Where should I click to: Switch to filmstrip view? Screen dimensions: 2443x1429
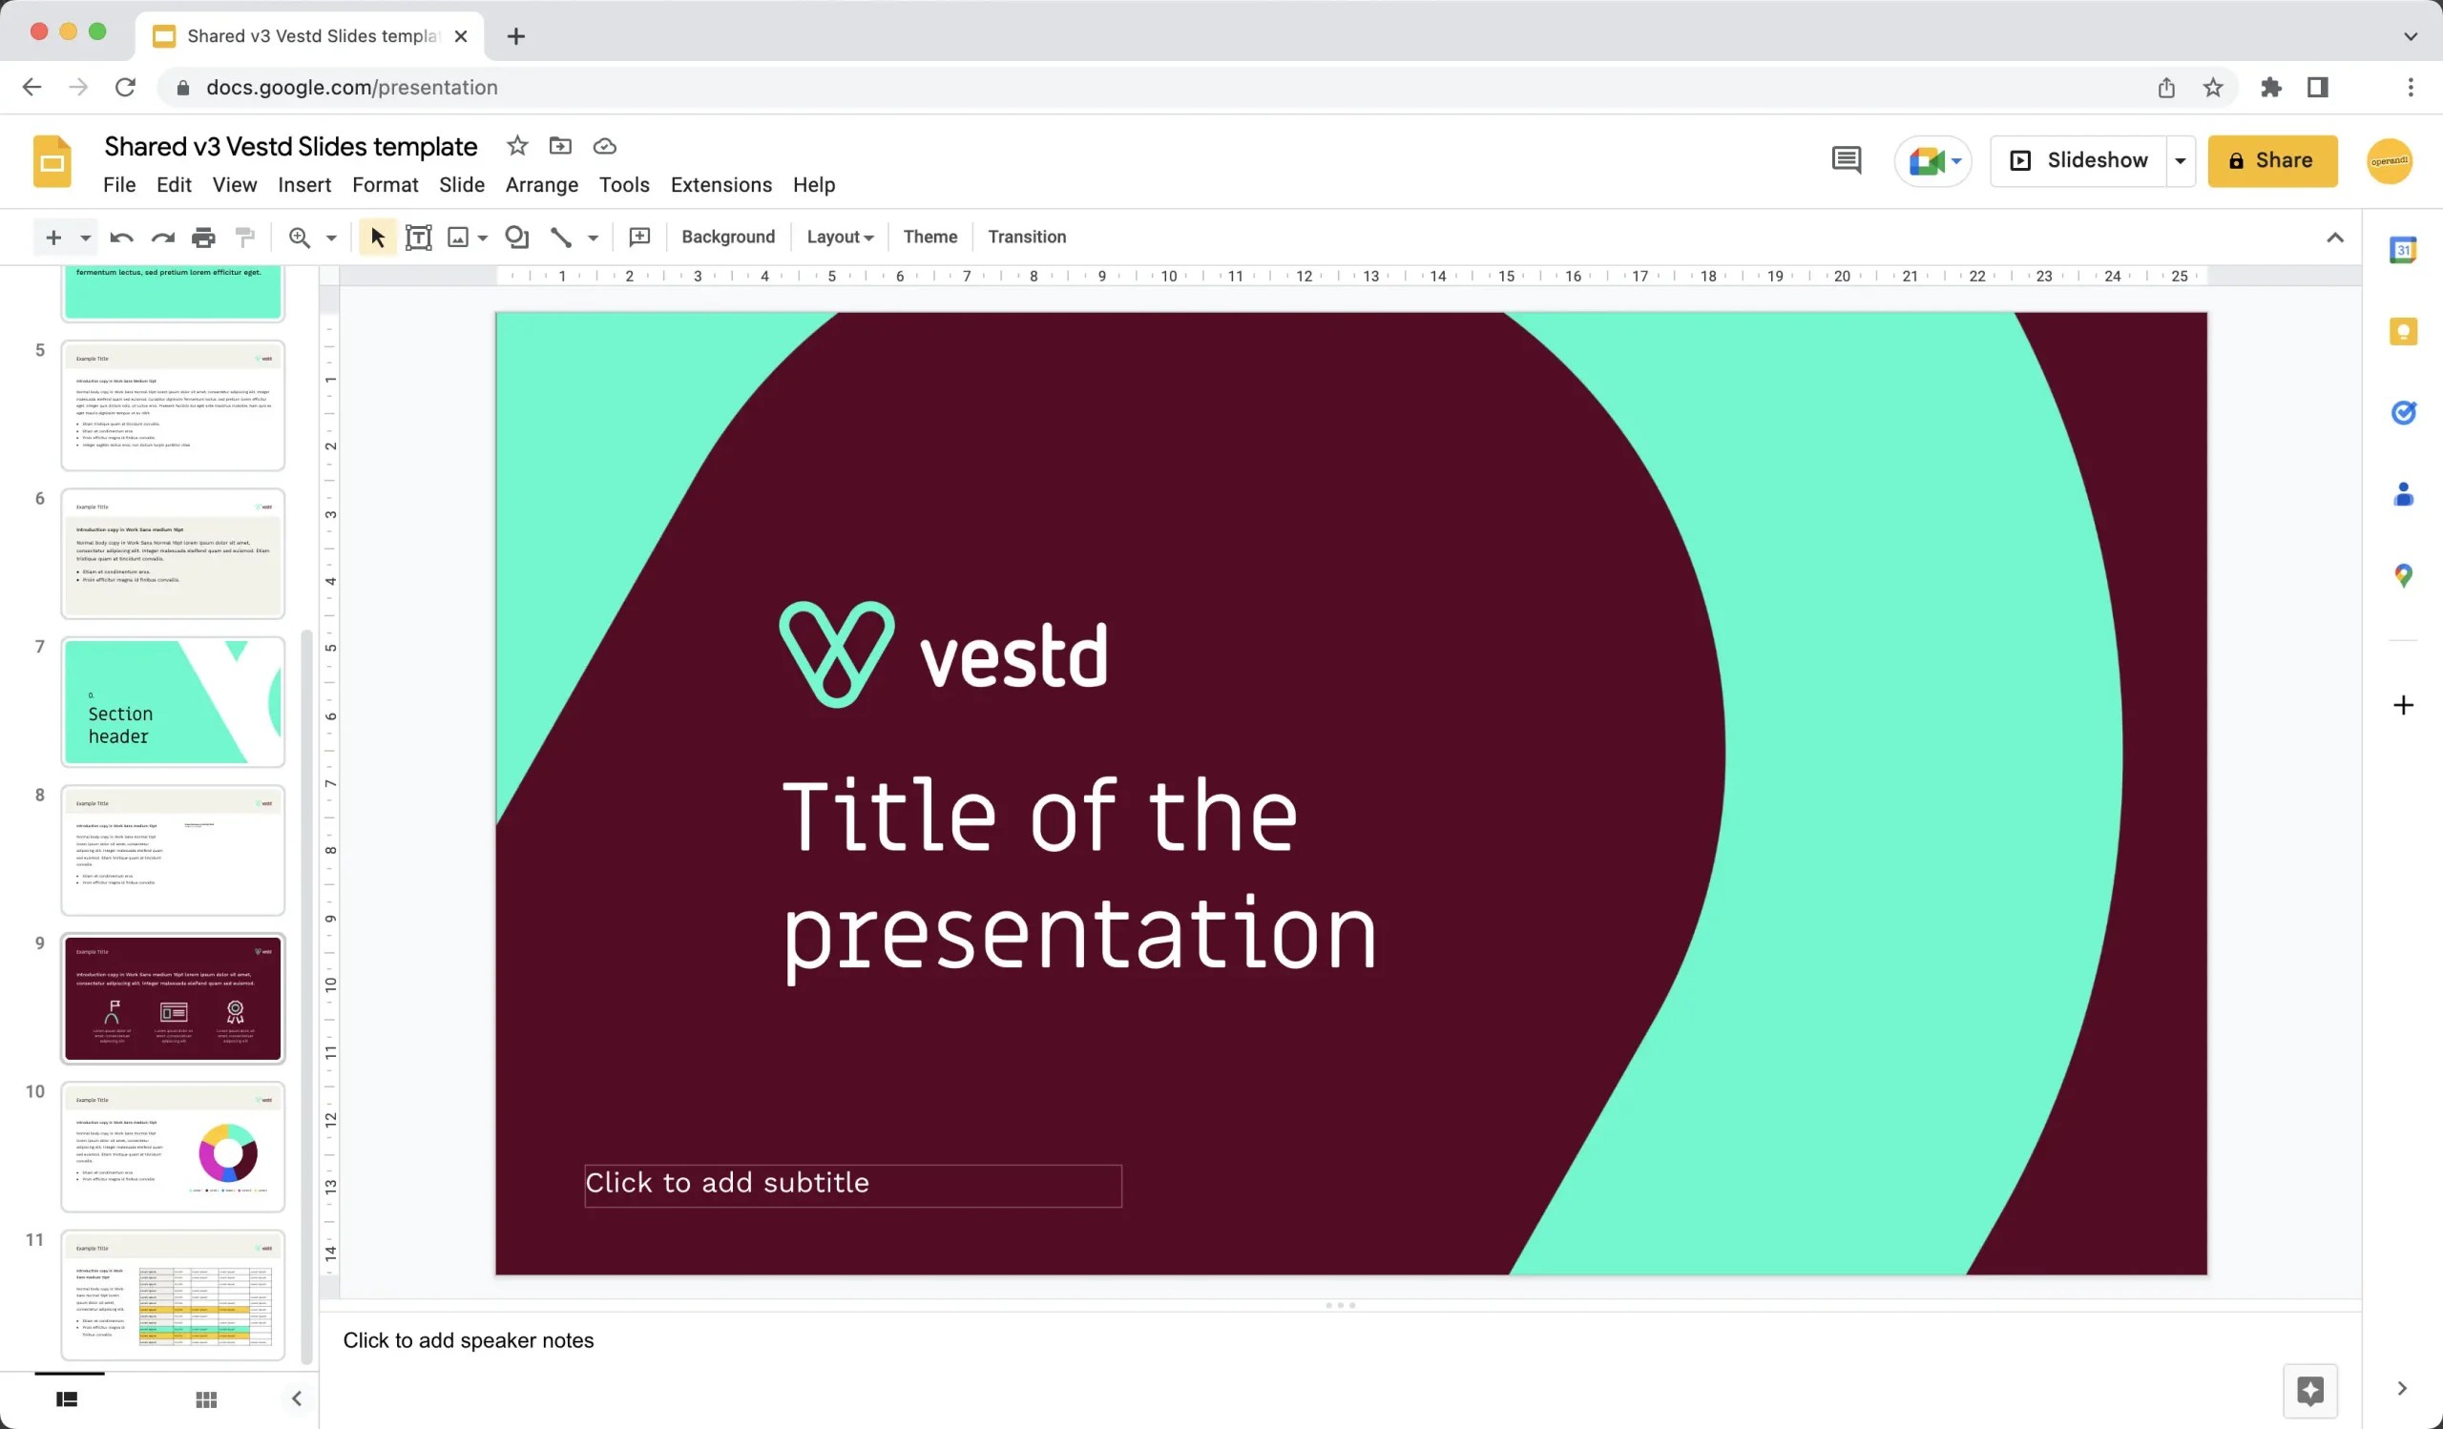click(67, 1399)
